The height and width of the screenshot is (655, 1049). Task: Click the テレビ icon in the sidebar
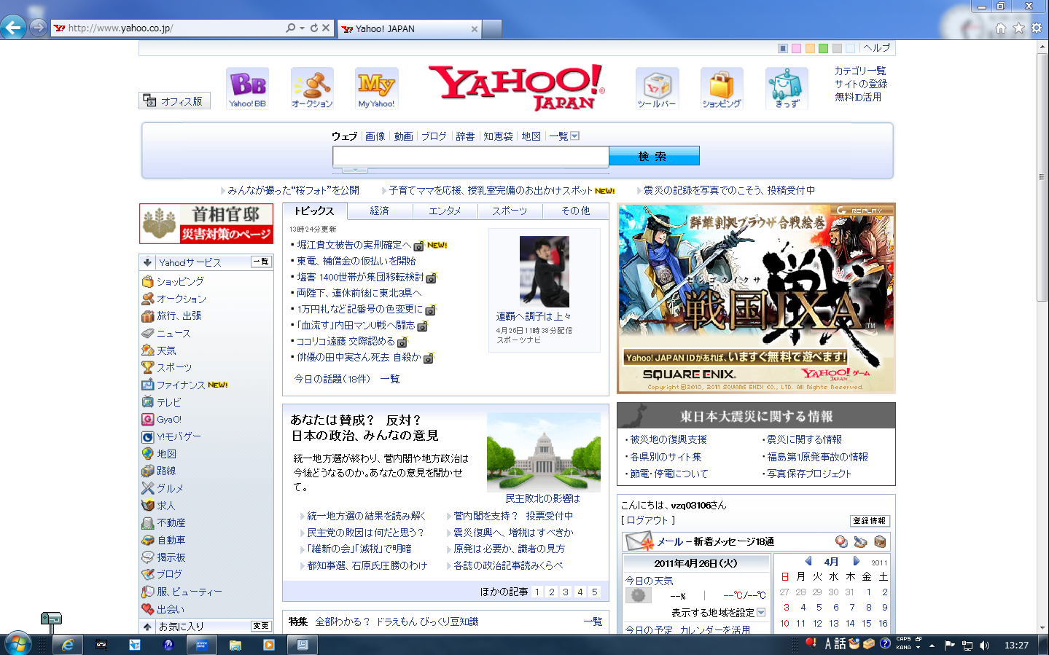[147, 402]
